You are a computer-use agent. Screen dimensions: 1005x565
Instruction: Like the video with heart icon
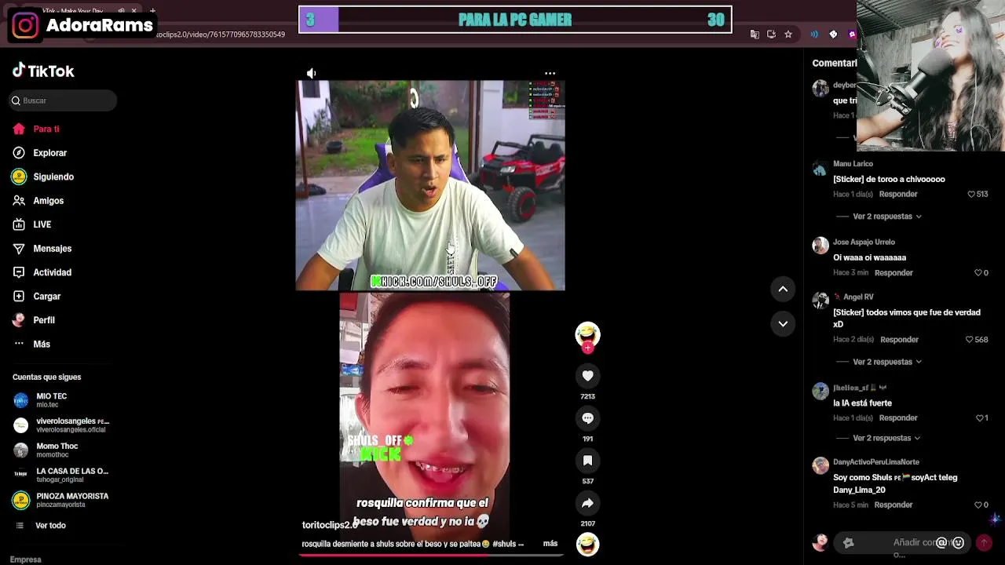click(x=587, y=376)
